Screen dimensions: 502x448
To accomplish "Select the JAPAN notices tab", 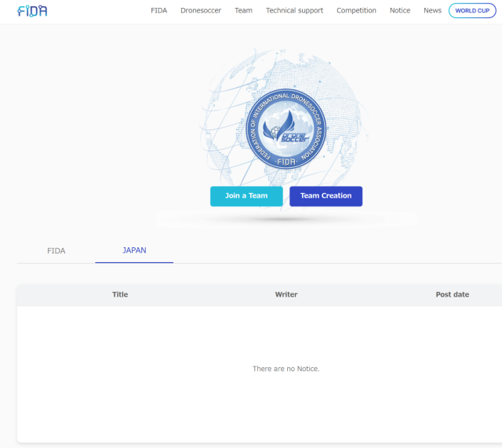I will coord(134,250).
